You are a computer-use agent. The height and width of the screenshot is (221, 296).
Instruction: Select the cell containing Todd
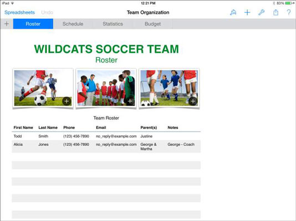pyautogui.click(x=24, y=136)
